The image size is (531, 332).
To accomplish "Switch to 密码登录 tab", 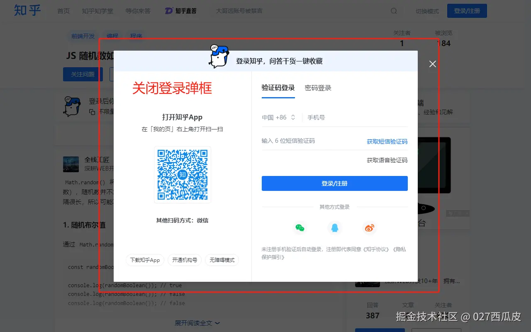I will coord(318,88).
